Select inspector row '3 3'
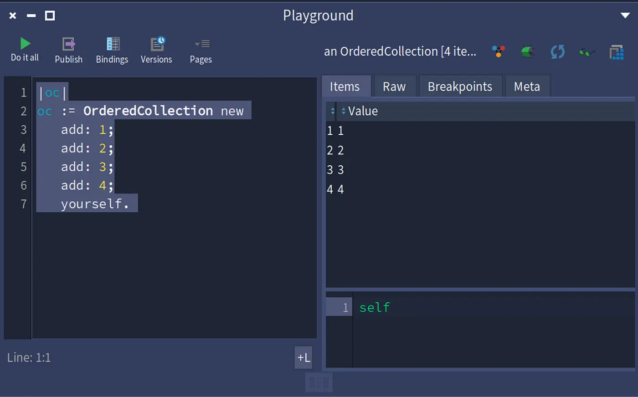Viewport: 638px width, 397px height. [480, 170]
